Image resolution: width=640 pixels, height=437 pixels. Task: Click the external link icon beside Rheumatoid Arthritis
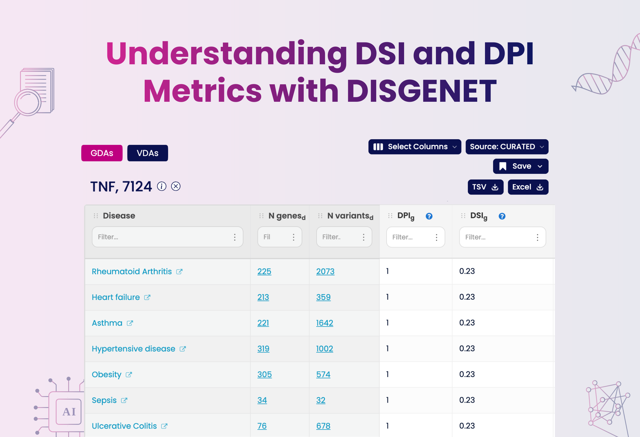click(x=179, y=272)
